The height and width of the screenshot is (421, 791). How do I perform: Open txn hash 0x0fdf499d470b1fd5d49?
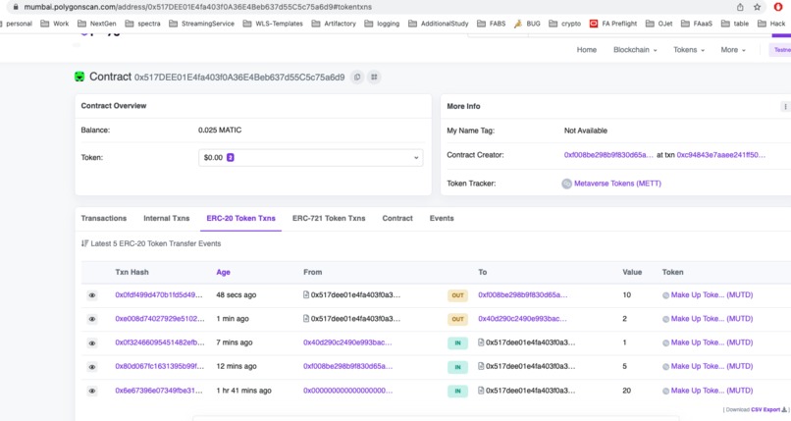(158, 295)
